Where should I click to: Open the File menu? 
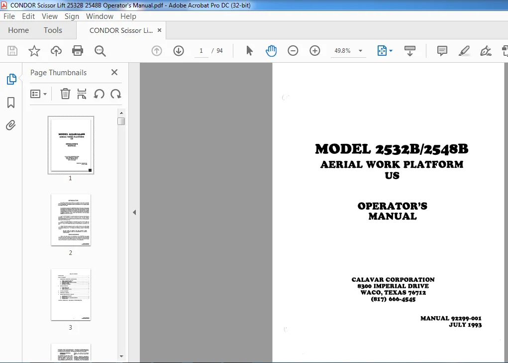point(9,16)
